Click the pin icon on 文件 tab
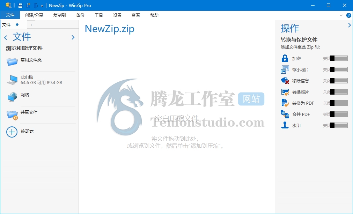 17,24
